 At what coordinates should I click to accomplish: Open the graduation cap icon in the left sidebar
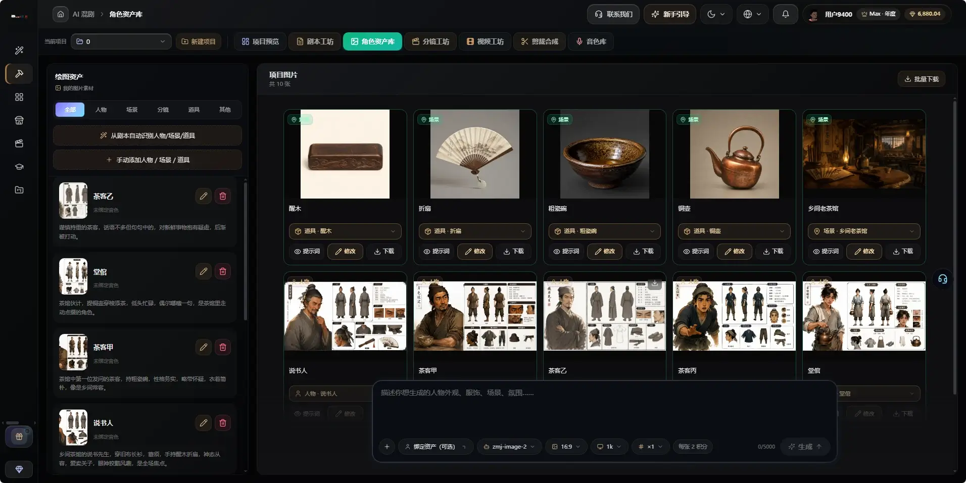(19, 167)
